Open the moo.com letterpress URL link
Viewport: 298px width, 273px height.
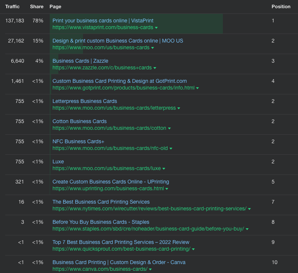(114, 108)
